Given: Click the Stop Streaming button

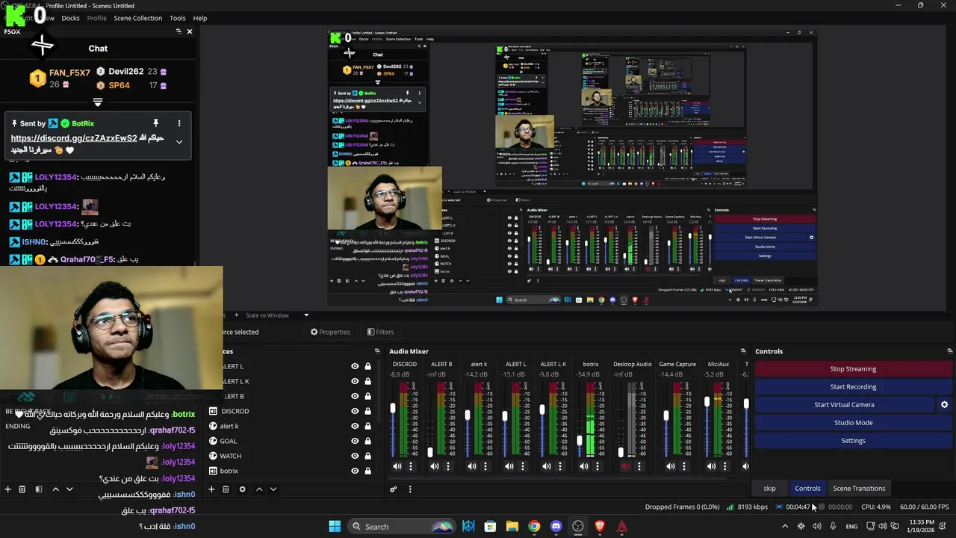Looking at the screenshot, I should [x=853, y=369].
